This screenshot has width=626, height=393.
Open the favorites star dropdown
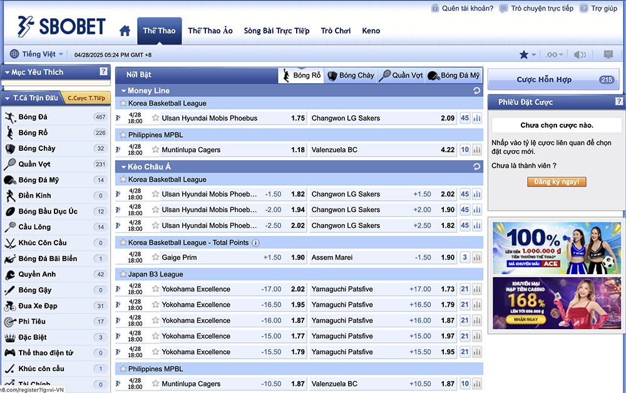click(527, 54)
